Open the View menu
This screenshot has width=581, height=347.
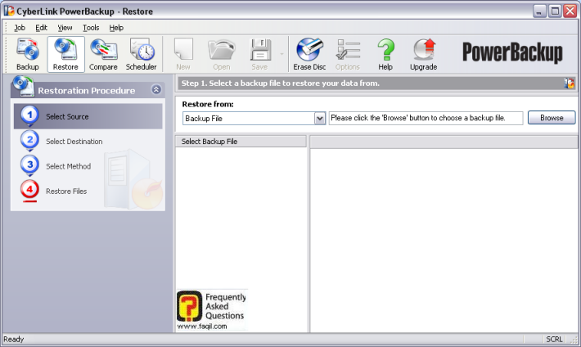click(65, 27)
